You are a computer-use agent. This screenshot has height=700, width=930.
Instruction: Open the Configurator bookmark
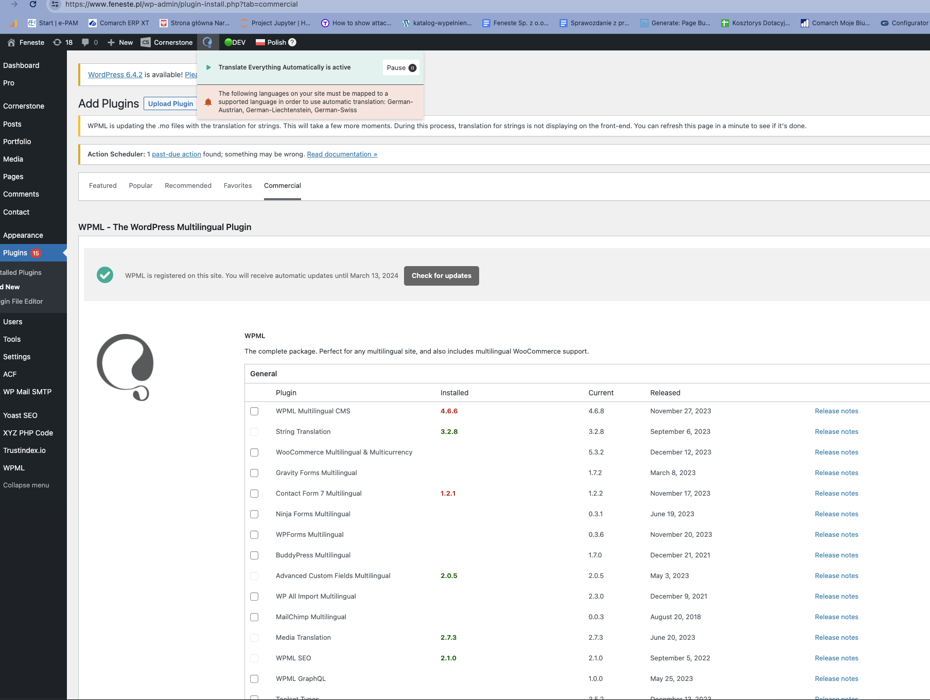905,23
